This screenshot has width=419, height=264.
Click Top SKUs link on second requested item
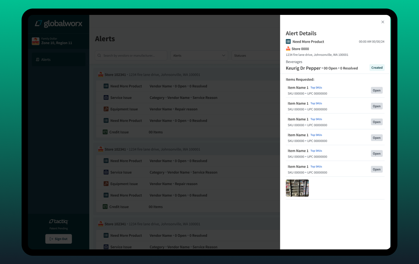point(316,103)
